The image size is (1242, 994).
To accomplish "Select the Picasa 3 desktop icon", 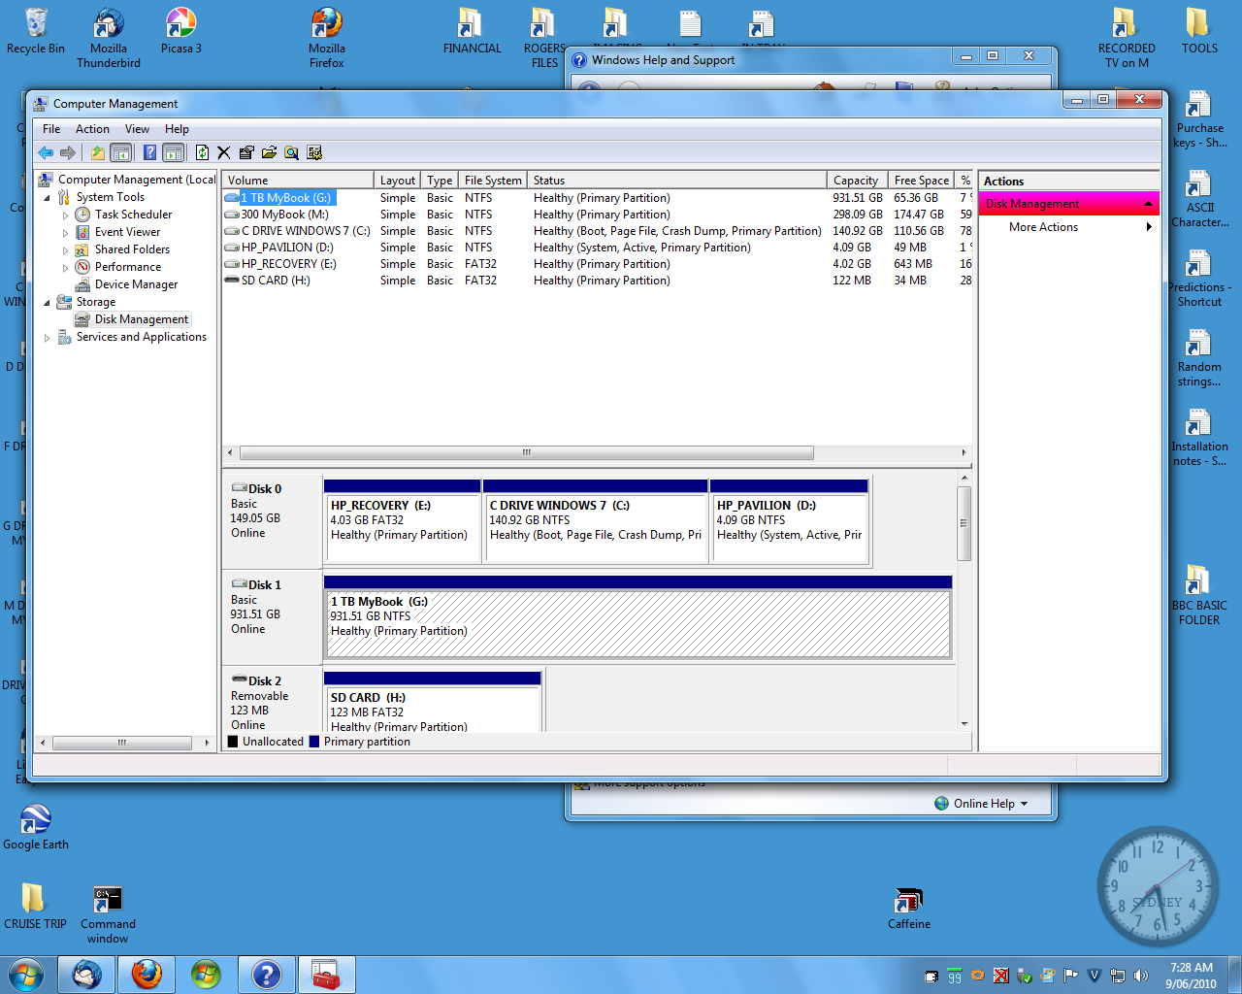I will pyautogui.click(x=181, y=31).
